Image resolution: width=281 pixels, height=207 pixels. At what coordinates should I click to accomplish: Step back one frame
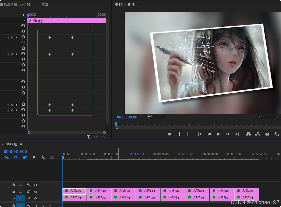tap(209, 134)
